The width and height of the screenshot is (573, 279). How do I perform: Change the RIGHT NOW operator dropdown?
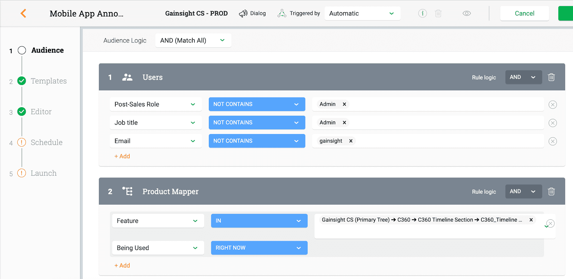(259, 248)
